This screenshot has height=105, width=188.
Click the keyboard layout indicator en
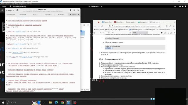click(x=175, y=6)
